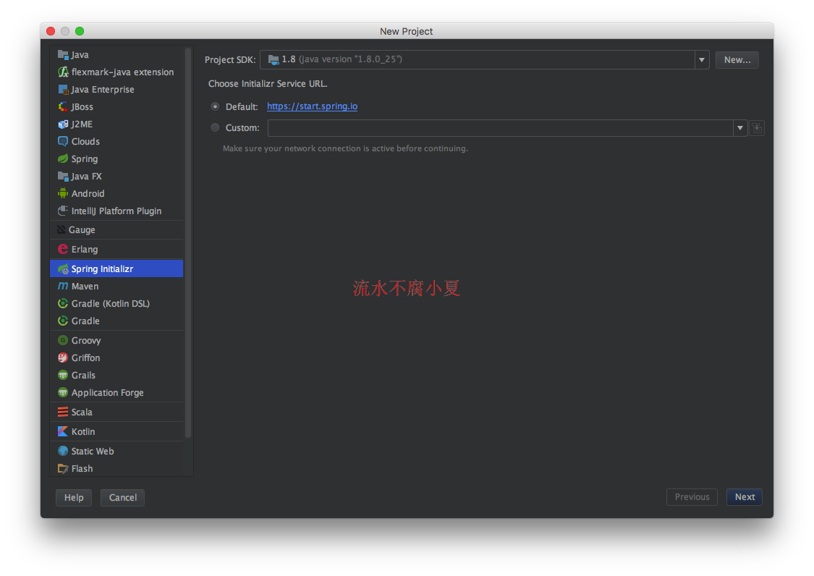Choose Android project type
The width and height of the screenshot is (814, 576).
(116, 193)
